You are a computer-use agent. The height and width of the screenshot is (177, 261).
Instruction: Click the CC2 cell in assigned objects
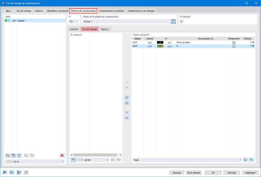[x=170, y=46]
